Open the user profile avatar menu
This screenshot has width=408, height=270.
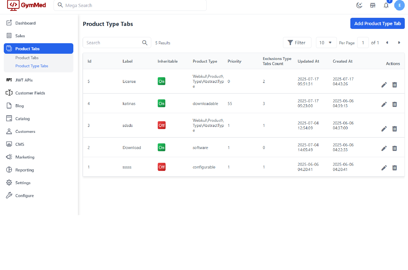click(x=399, y=5)
